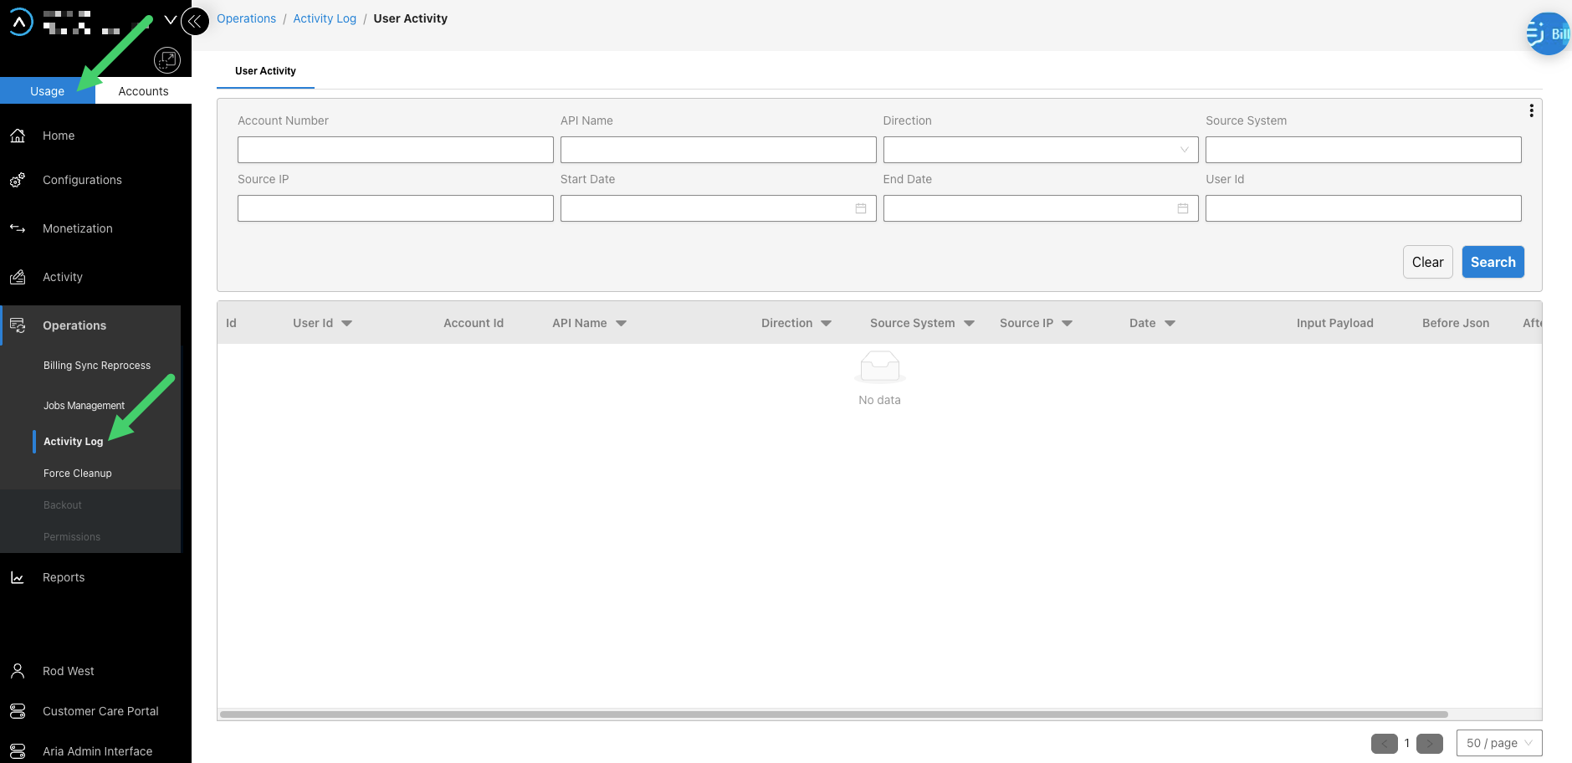Click the Rod West user name
The image size is (1572, 763).
pyautogui.click(x=69, y=671)
